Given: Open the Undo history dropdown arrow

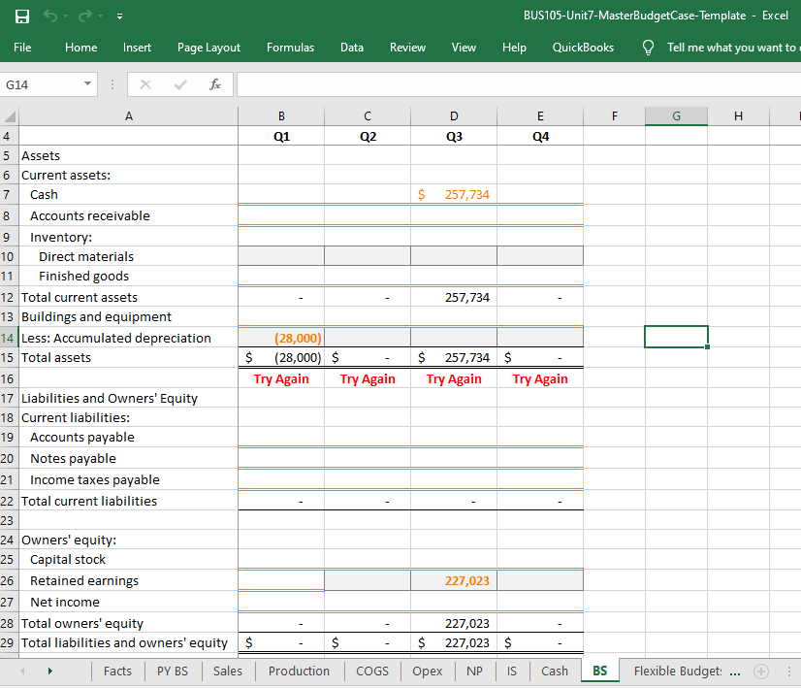Looking at the screenshot, I should (65, 16).
